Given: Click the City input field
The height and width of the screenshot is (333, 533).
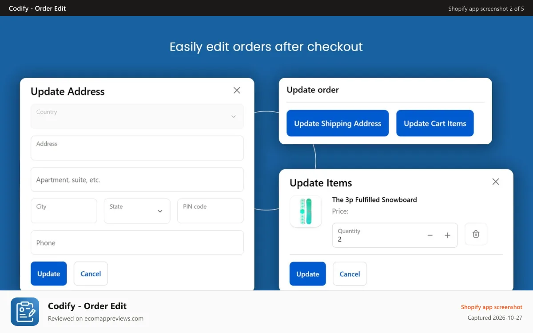Looking at the screenshot, I should point(64,211).
